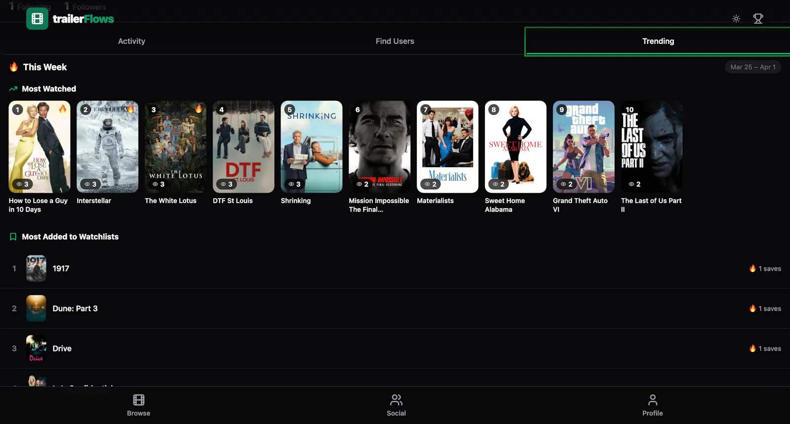The height and width of the screenshot is (424, 790).
Task: Select the Trending tab
Action: [658, 41]
